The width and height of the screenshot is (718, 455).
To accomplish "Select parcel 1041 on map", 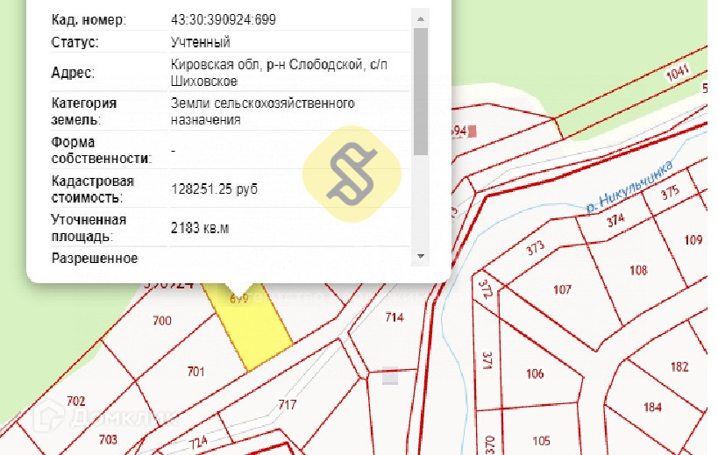I will (x=678, y=73).
